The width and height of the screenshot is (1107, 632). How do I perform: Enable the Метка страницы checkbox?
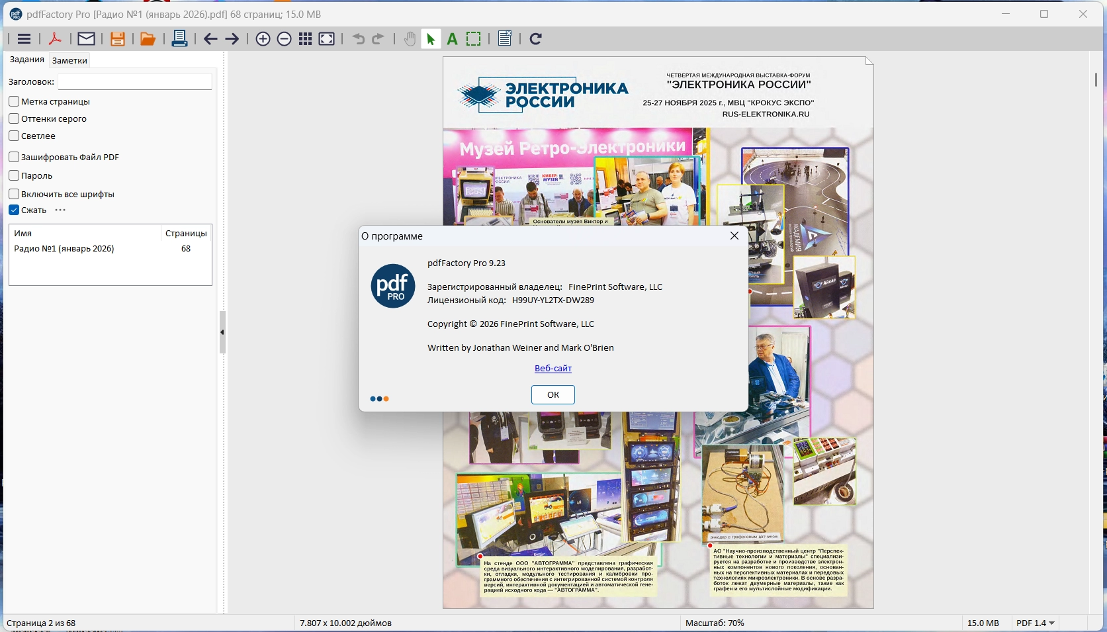click(x=14, y=101)
